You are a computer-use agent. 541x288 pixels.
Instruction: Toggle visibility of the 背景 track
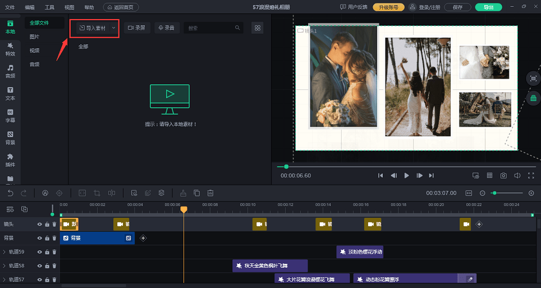pos(40,238)
